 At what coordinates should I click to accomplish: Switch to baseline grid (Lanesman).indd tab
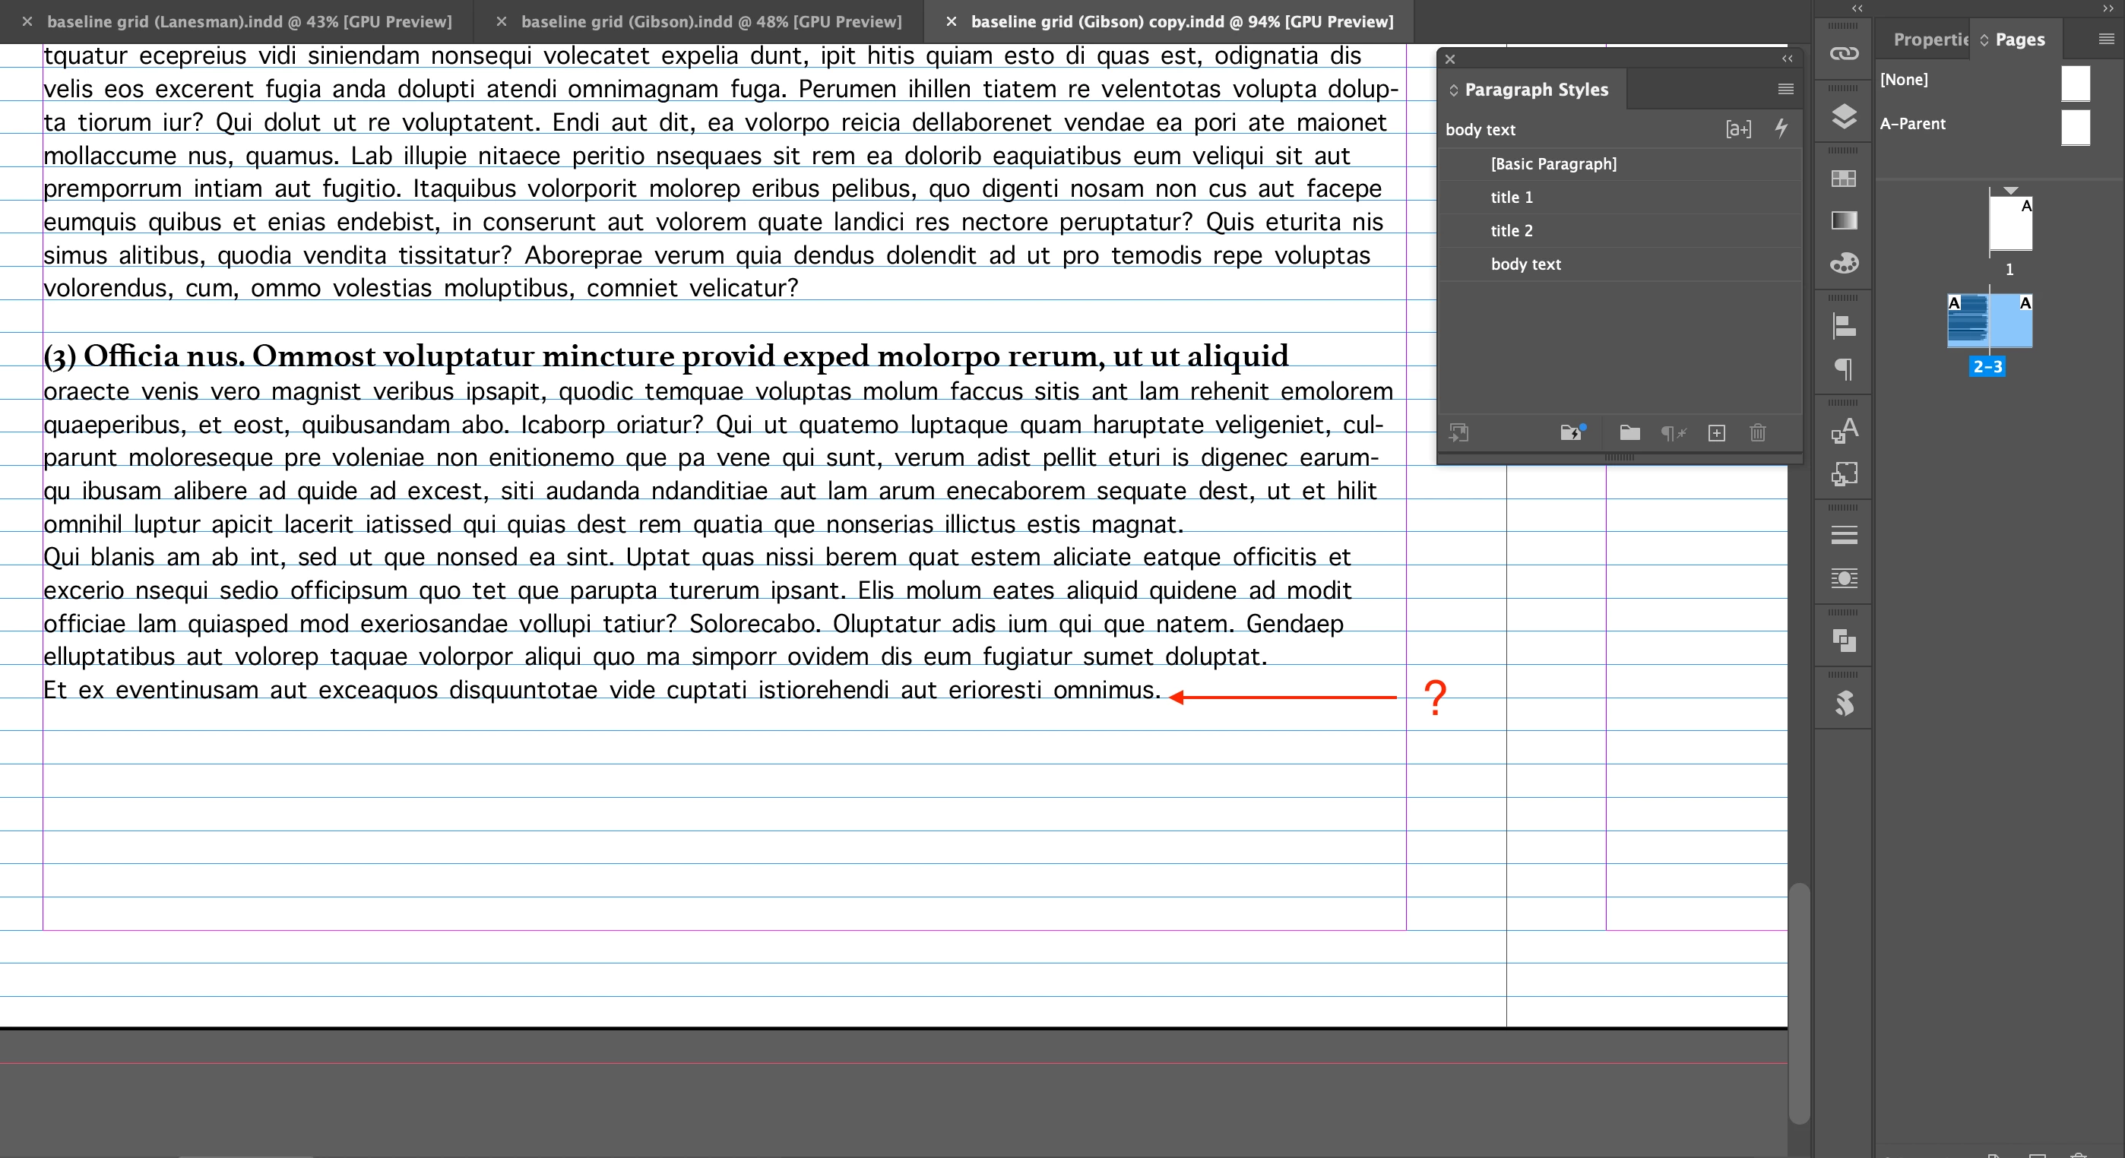click(249, 21)
